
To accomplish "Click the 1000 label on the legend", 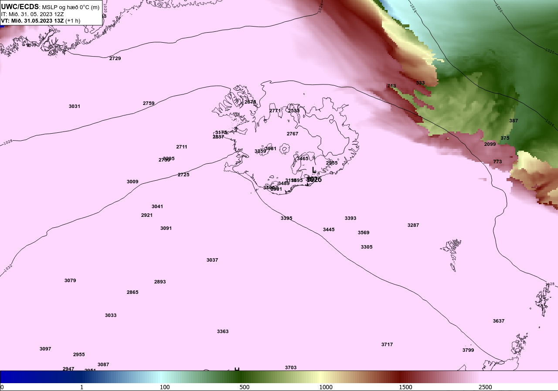I will click(326, 387).
